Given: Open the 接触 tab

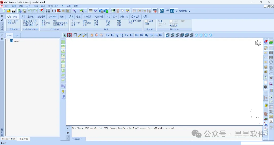Looking at the screenshot, I should click(62, 17).
